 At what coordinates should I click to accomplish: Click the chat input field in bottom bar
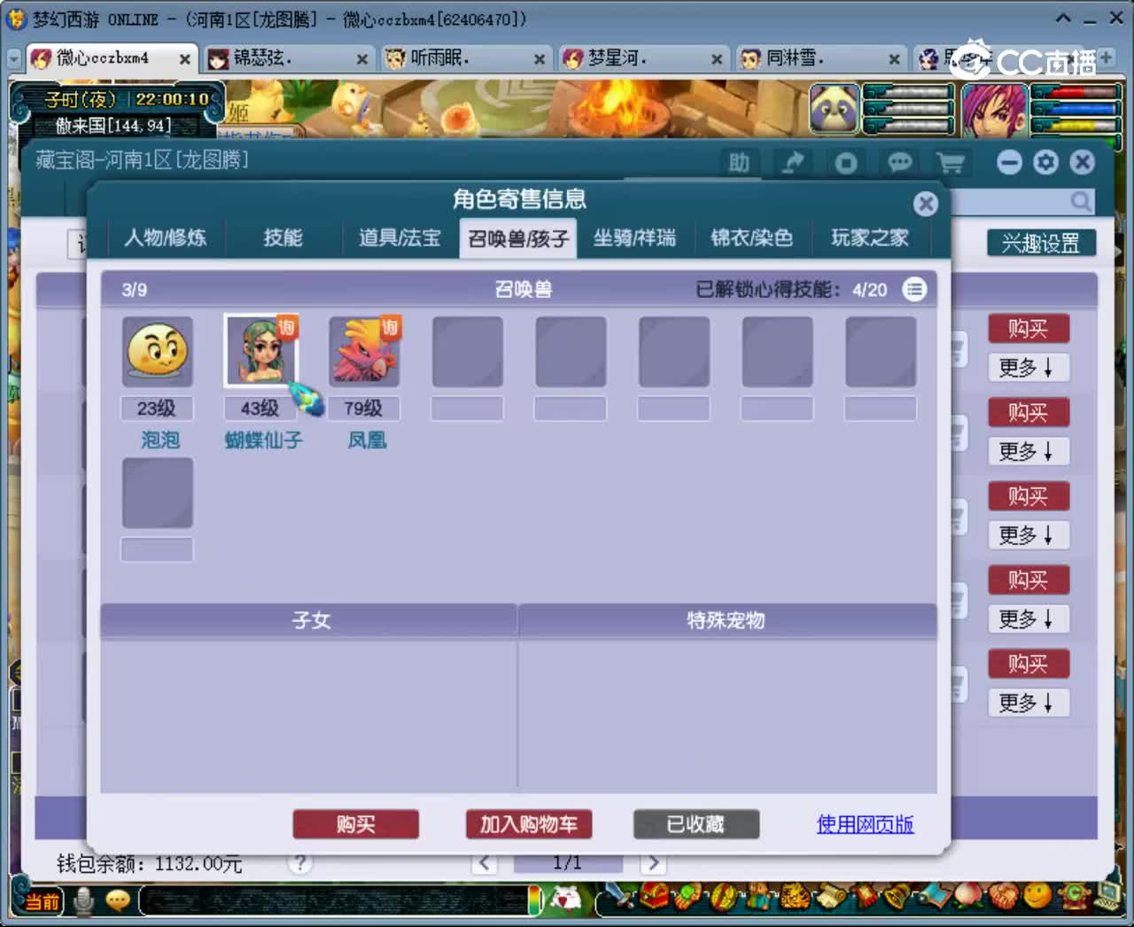(335, 900)
